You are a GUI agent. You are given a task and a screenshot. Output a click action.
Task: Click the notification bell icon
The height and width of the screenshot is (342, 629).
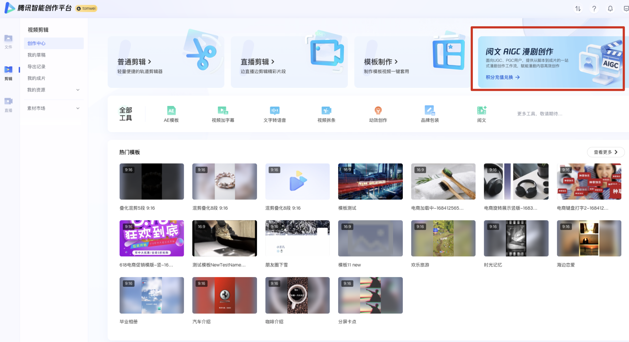[610, 9]
